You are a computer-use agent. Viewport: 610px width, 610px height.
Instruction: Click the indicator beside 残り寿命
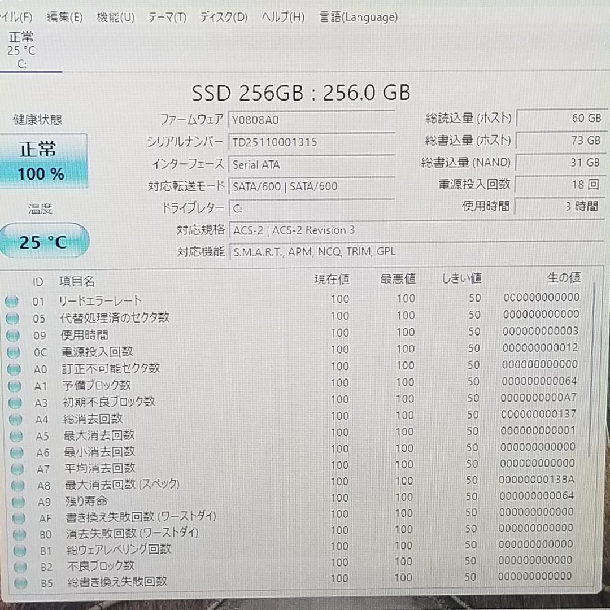click(x=11, y=501)
